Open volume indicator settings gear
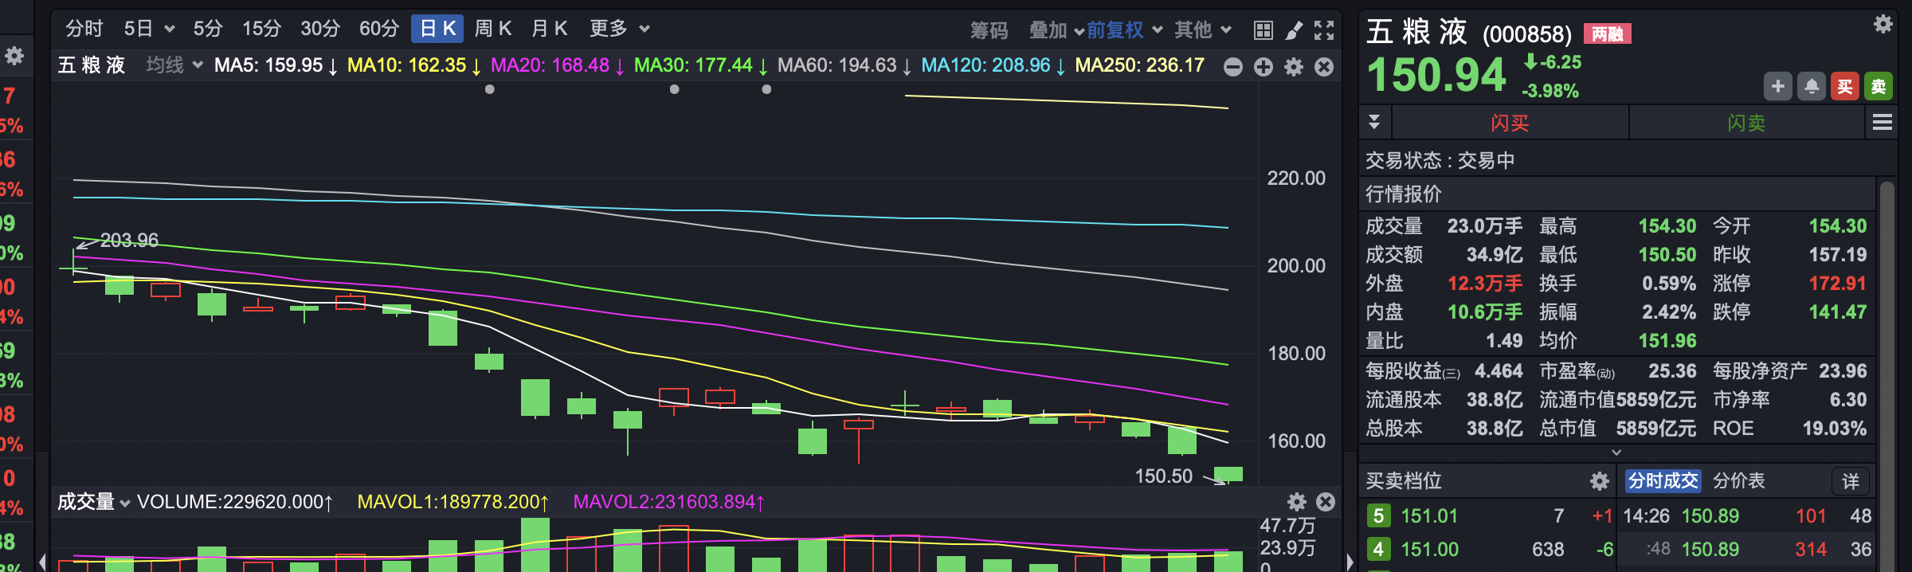The width and height of the screenshot is (1912, 572). tap(1297, 502)
